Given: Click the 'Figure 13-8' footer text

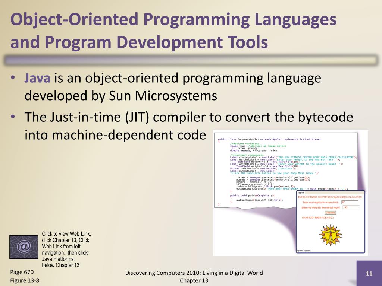Looking at the screenshot, I should (25, 280).
